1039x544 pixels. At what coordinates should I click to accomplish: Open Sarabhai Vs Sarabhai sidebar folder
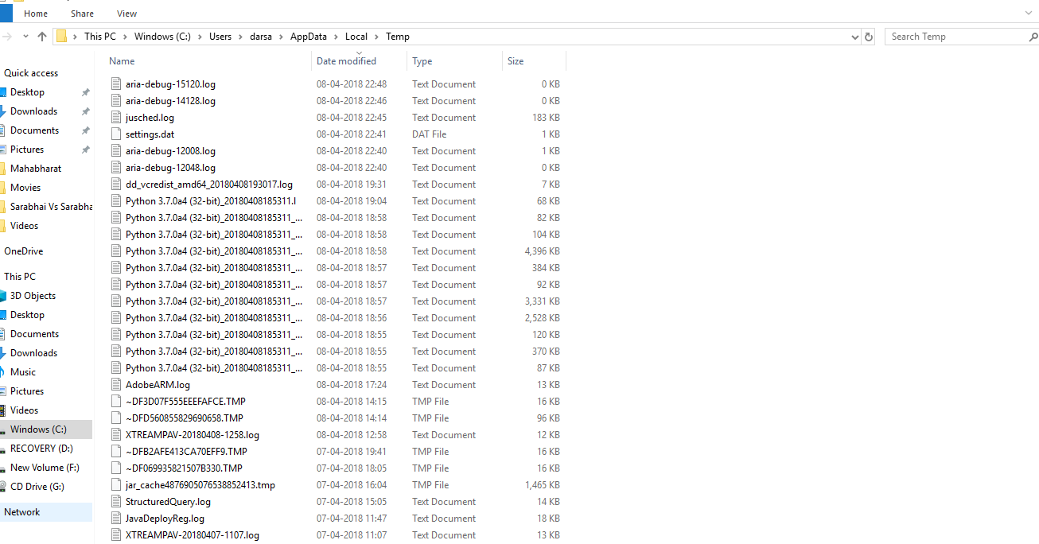[x=51, y=207]
